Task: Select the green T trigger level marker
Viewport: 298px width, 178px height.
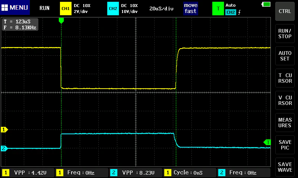Action: (267, 142)
